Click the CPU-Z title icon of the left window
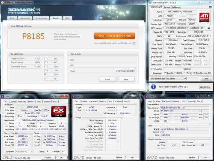 coord(2,97)
